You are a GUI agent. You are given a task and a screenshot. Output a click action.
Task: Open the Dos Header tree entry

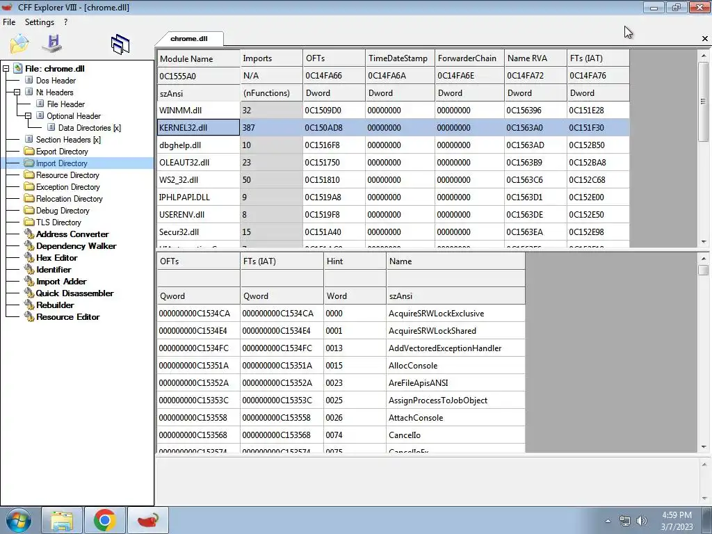click(56, 81)
